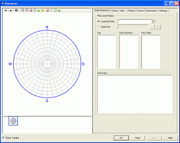Click the red plane stereonet icon
180x143 pixels.
(x=31, y=10)
